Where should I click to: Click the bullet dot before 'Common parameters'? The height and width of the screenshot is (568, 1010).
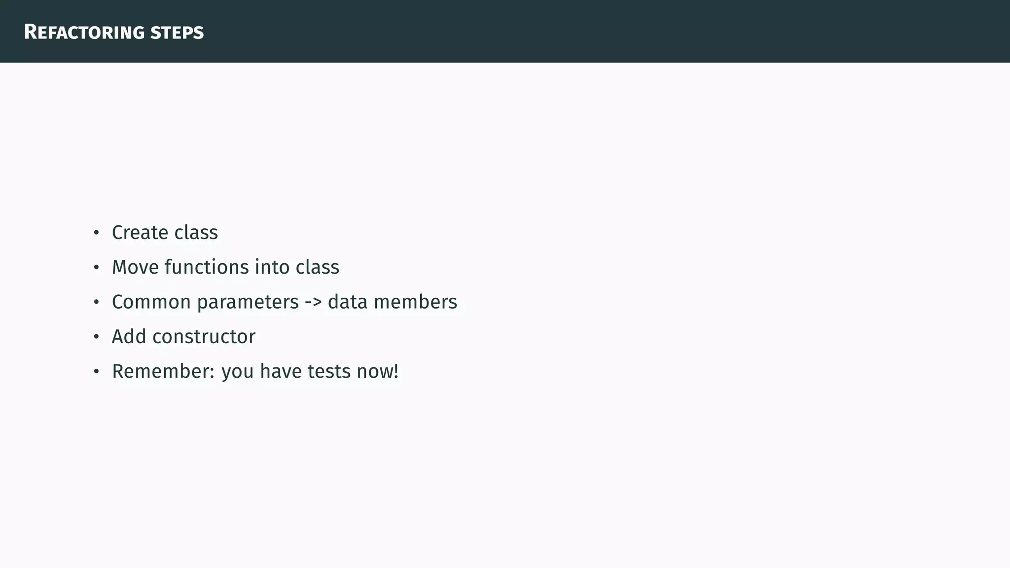pyautogui.click(x=97, y=302)
